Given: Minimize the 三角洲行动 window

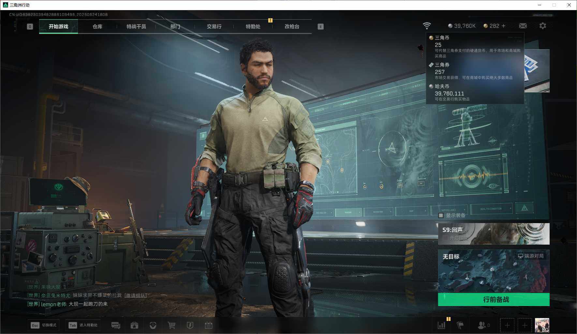Looking at the screenshot, I should click(540, 5).
